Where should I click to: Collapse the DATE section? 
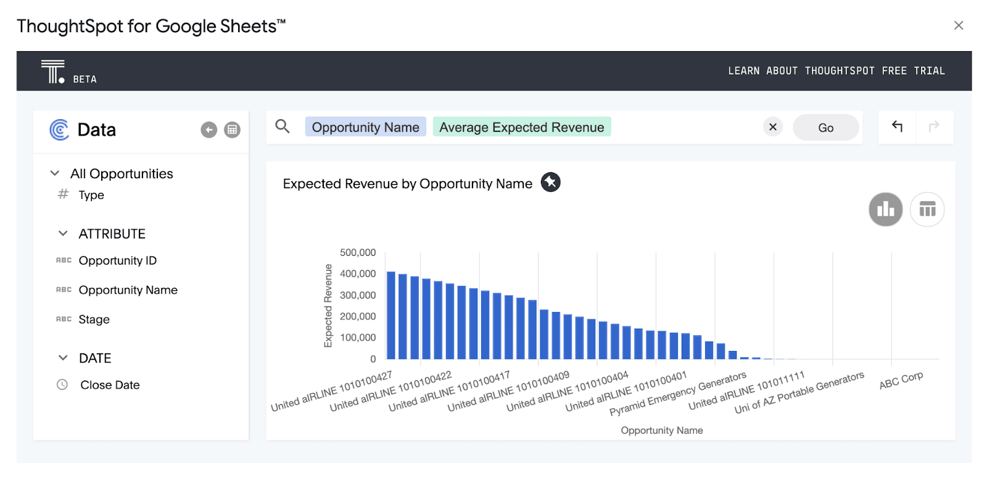63,358
